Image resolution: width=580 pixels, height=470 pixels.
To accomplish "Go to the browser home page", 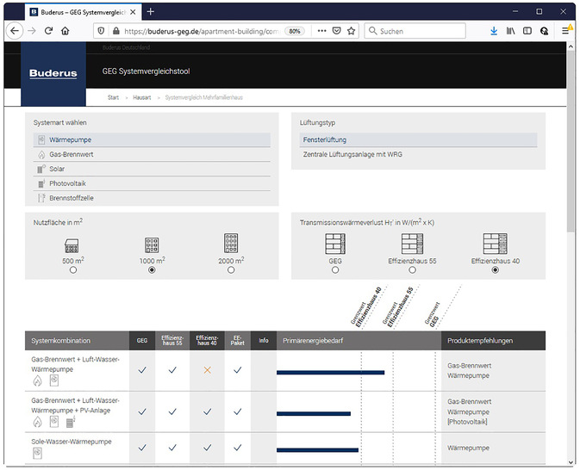I will pyautogui.click(x=65, y=31).
